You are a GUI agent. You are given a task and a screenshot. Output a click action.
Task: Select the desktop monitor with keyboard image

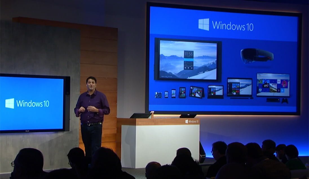coord(240,88)
